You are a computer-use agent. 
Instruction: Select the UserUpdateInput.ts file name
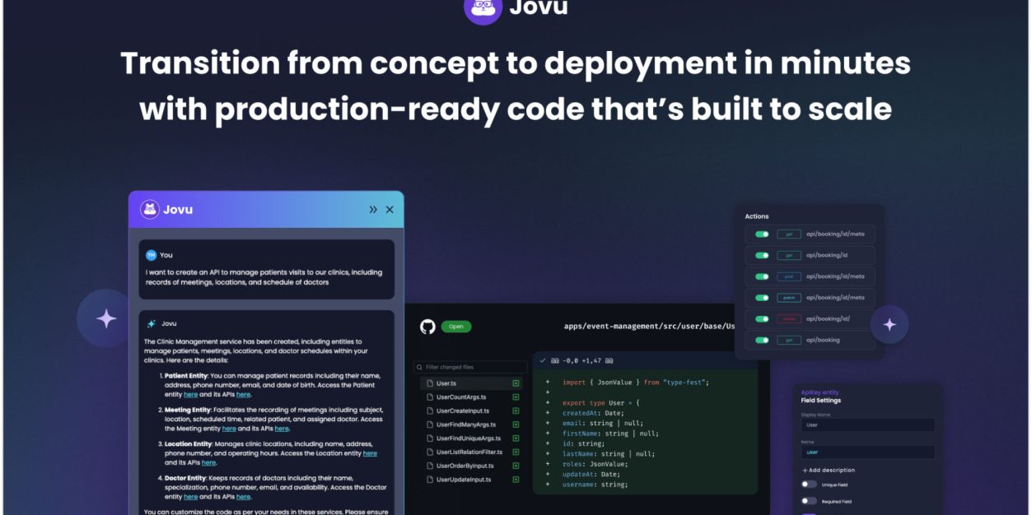point(464,480)
